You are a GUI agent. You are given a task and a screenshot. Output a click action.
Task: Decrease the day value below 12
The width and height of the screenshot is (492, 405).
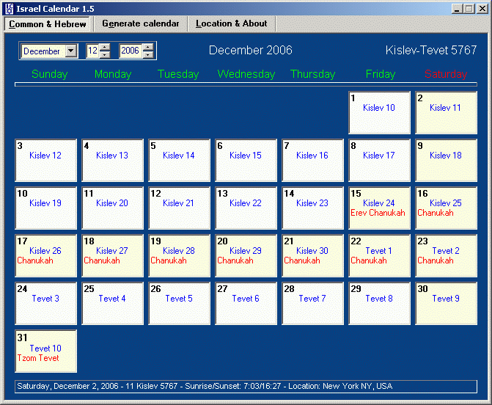pyautogui.click(x=105, y=54)
